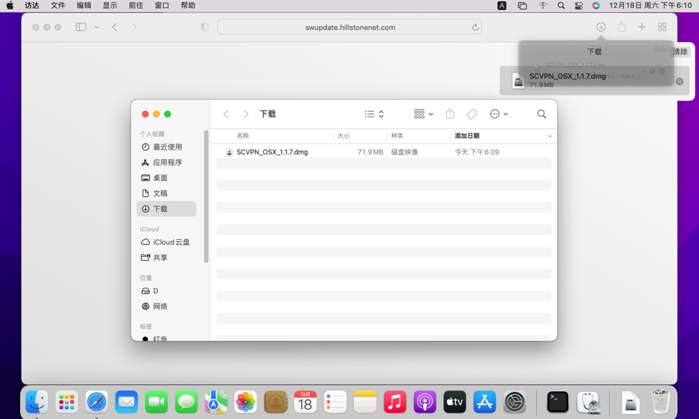The height and width of the screenshot is (419, 699).
Task: Focus the swupdate.hillstonenet.com address bar
Action: pos(349,27)
